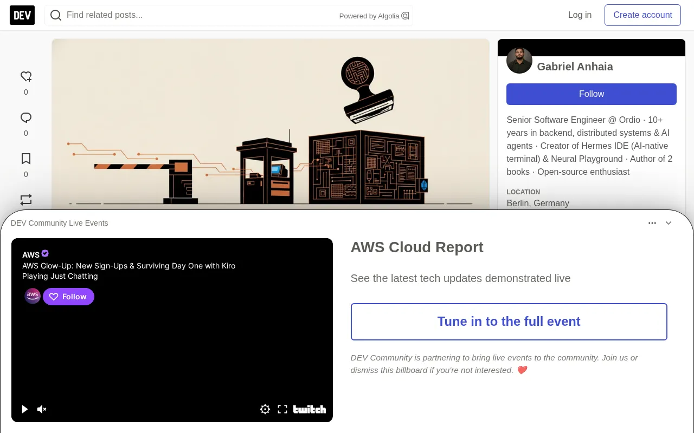Viewport: 694px width, 433px height.
Task: Open the billboard three-dots options menu
Action: point(652,223)
